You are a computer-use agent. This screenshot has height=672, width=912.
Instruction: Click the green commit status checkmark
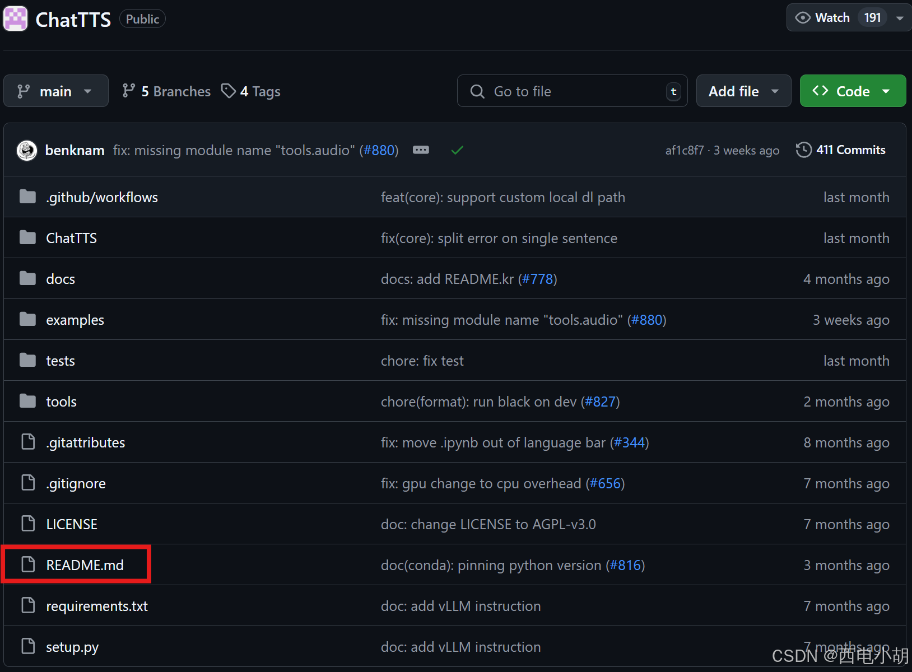click(457, 150)
